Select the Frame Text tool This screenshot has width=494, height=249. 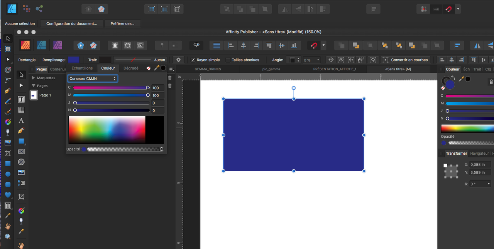[21, 100]
